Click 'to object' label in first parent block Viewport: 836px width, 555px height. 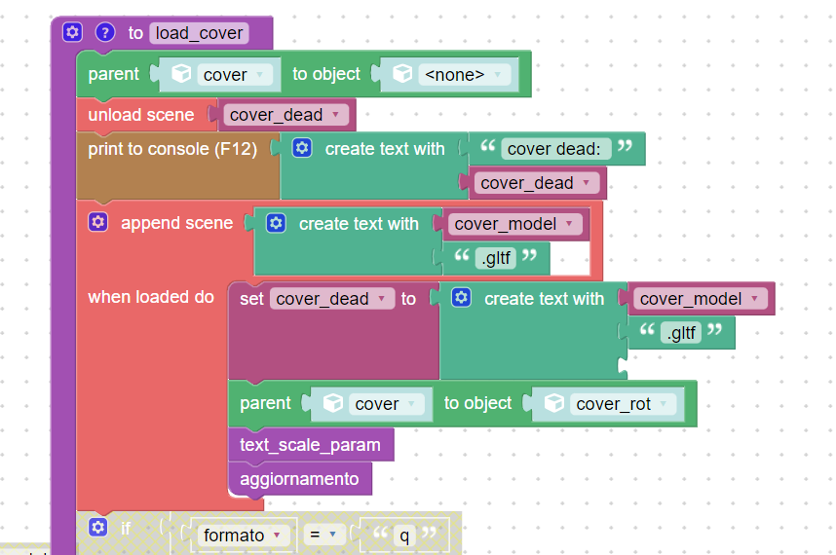[326, 74]
